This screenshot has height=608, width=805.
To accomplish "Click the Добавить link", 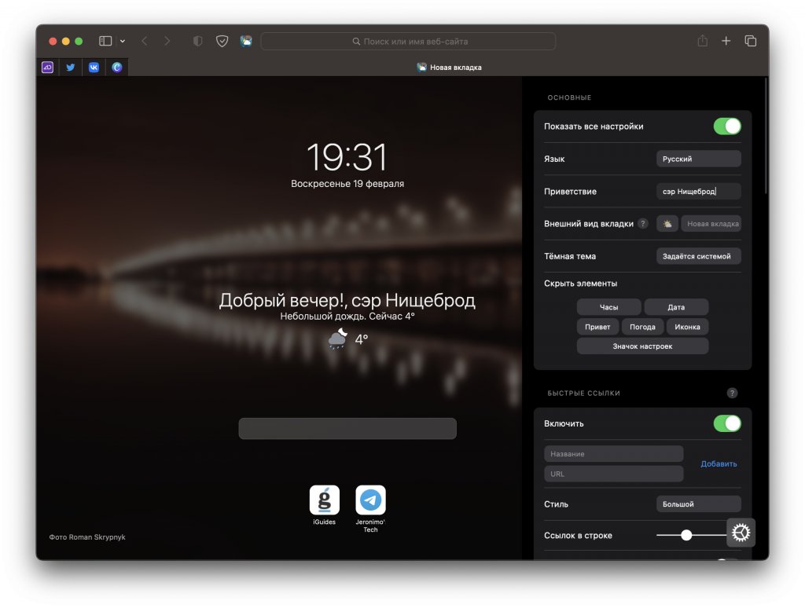I will pos(719,463).
